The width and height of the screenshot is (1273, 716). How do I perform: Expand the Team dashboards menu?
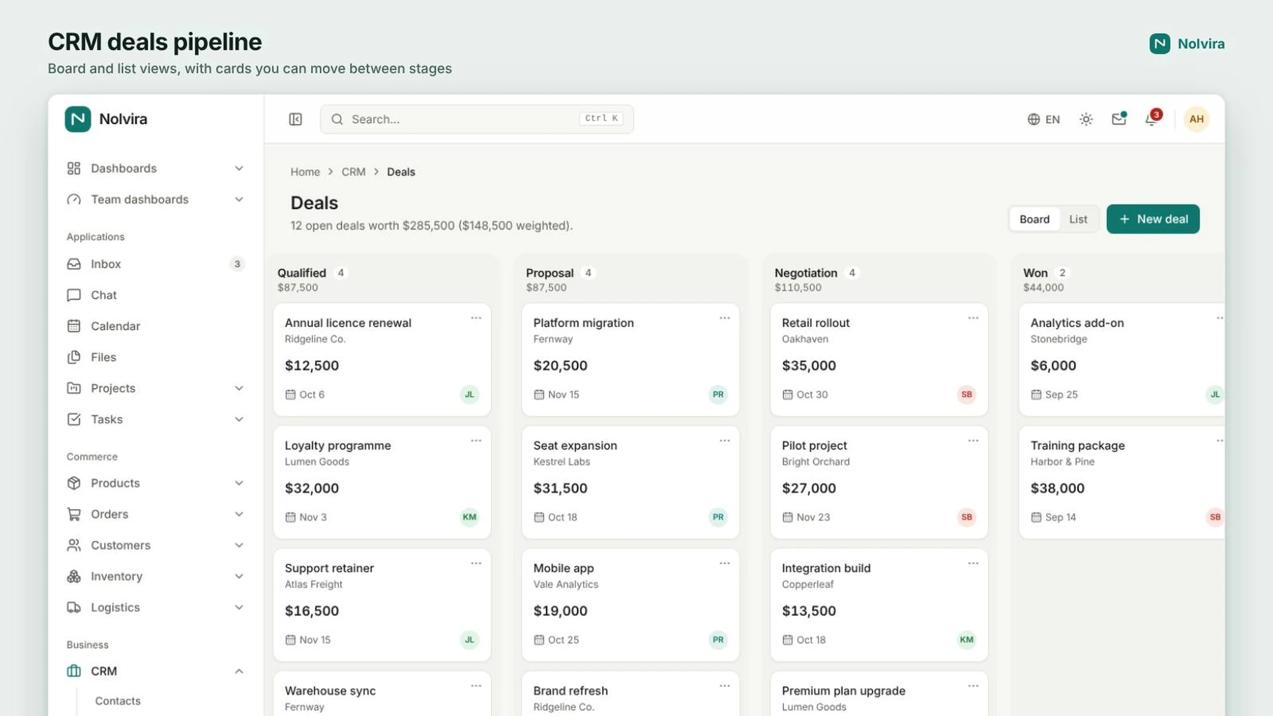pos(155,200)
